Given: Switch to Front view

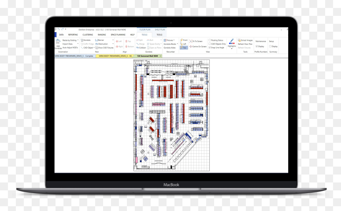Looking at the screenshot, I should pos(184,40).
